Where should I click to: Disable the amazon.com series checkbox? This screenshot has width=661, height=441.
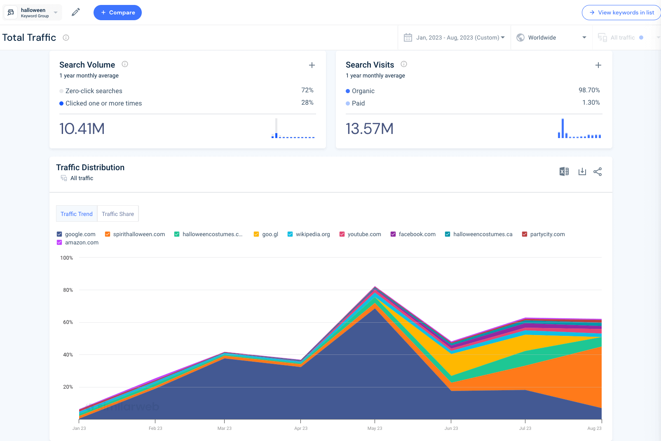coord(59,242)
